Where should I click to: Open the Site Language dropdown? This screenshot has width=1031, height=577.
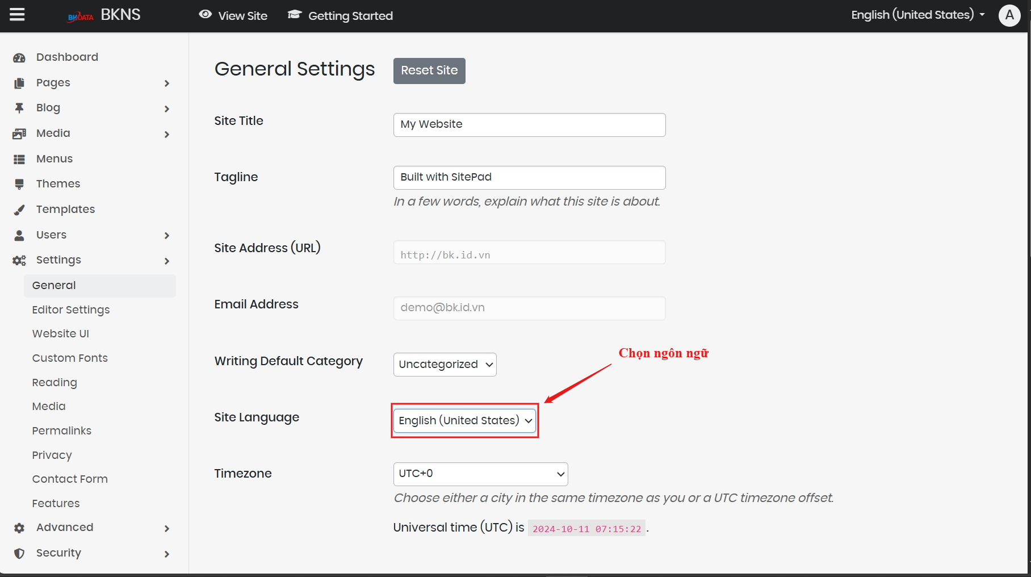click(x=464, y=421)
